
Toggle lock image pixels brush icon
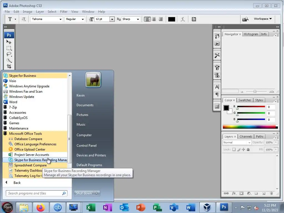tap(239, 149)
